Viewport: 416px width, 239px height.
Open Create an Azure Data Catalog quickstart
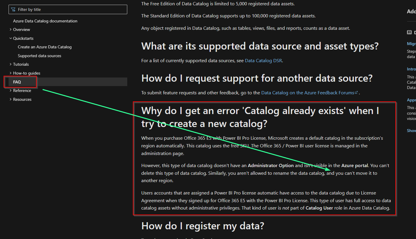pyautogui.click(x=45, y=47)
